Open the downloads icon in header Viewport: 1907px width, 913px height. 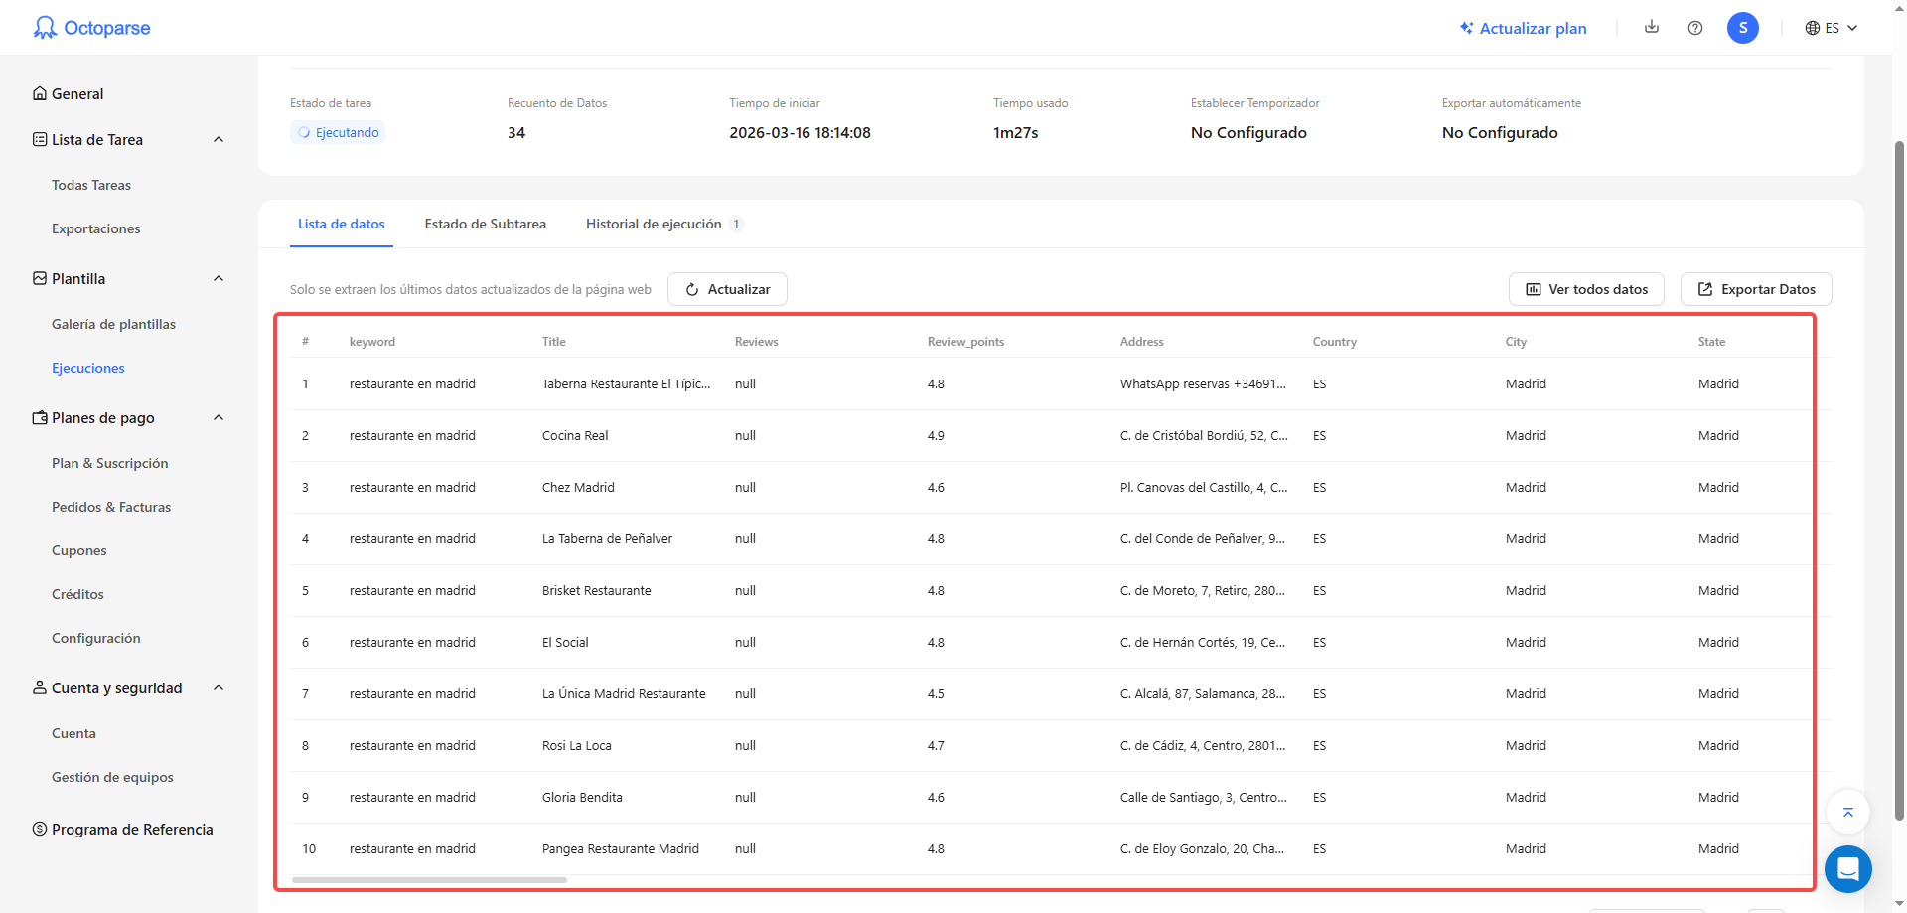pos(1652,27)
